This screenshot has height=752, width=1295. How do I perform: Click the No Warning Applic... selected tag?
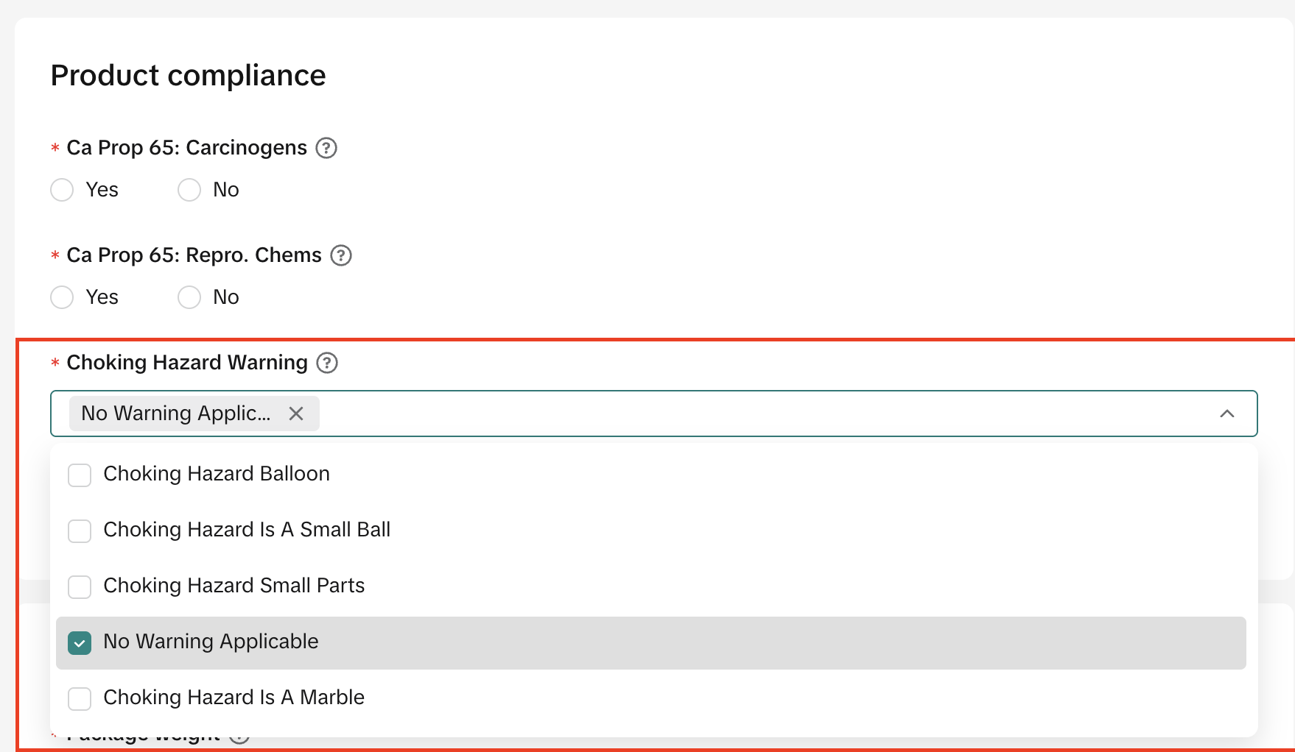click(x=176, y=414)
